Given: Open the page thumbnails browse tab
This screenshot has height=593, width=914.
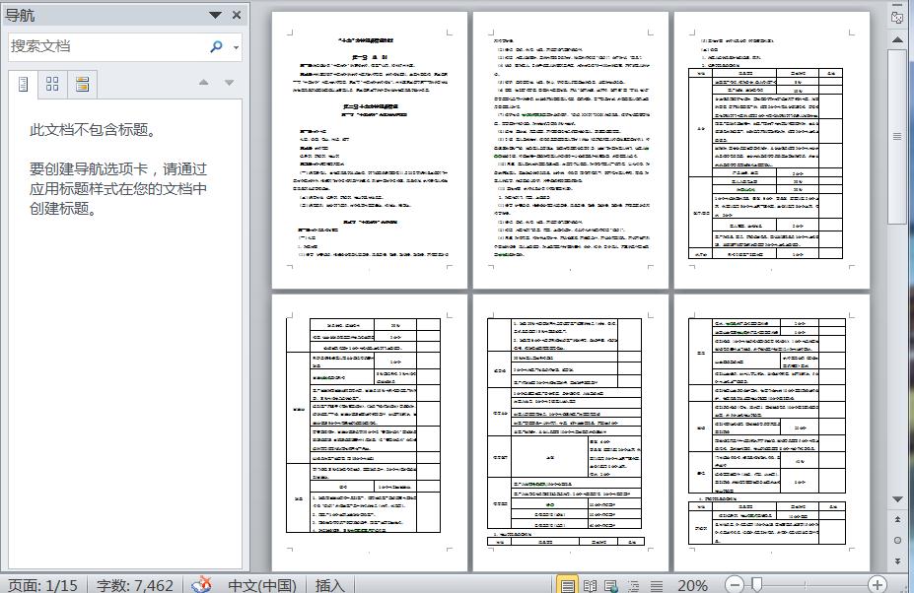Looking at the screenshot, I should click(52, 85).
